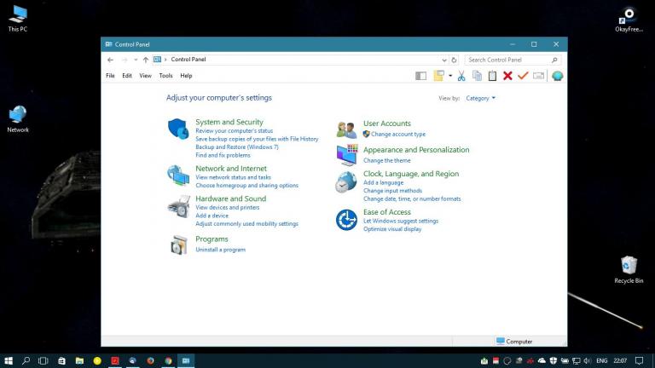Click the Paste clipboard toolbar icon
655x368 pixels.
pos(492,76)
